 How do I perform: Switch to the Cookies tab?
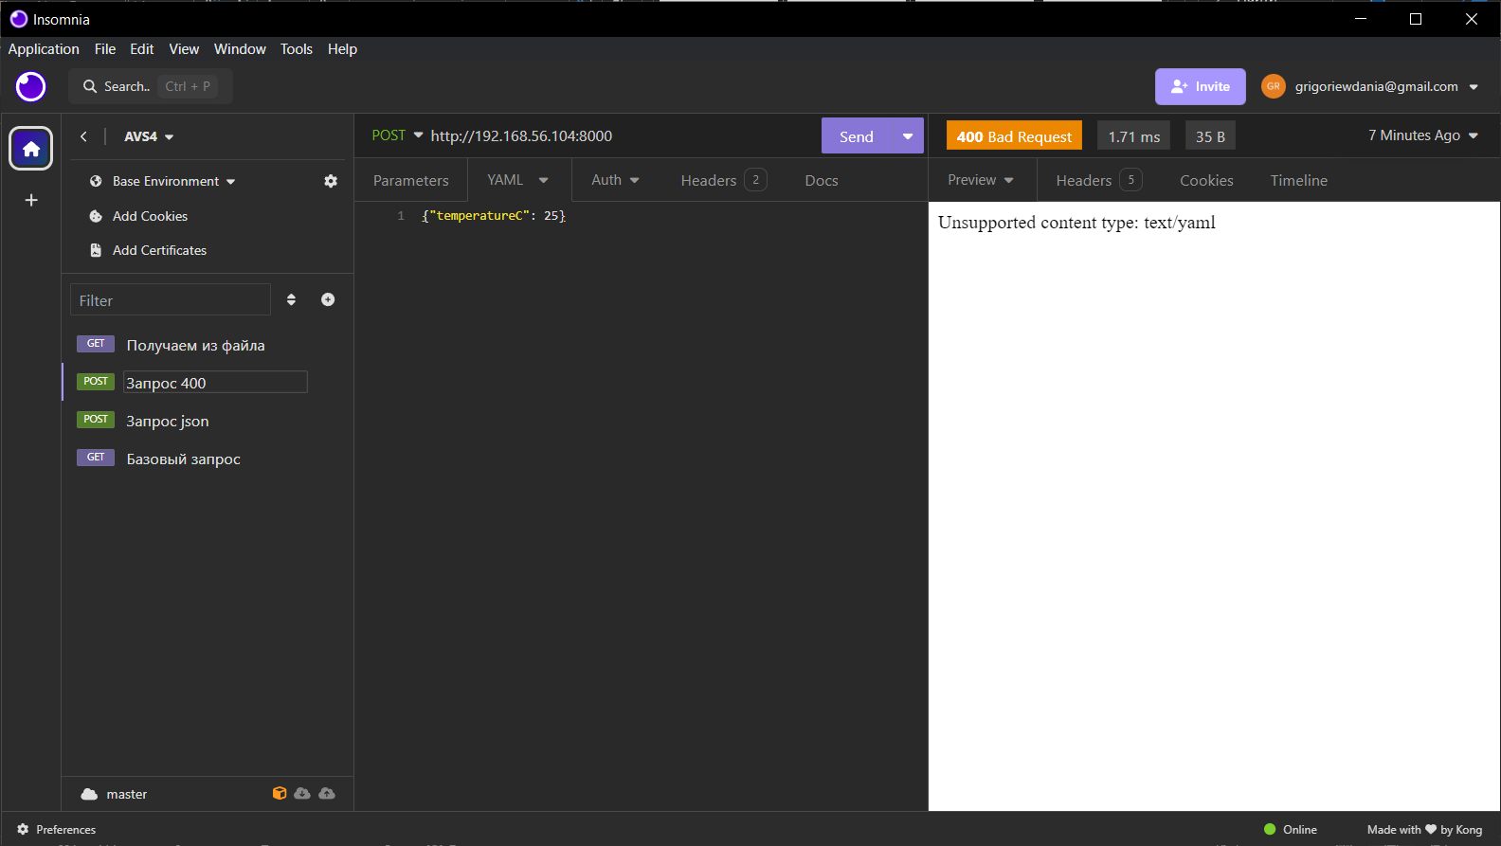(x=1206, y=180)
